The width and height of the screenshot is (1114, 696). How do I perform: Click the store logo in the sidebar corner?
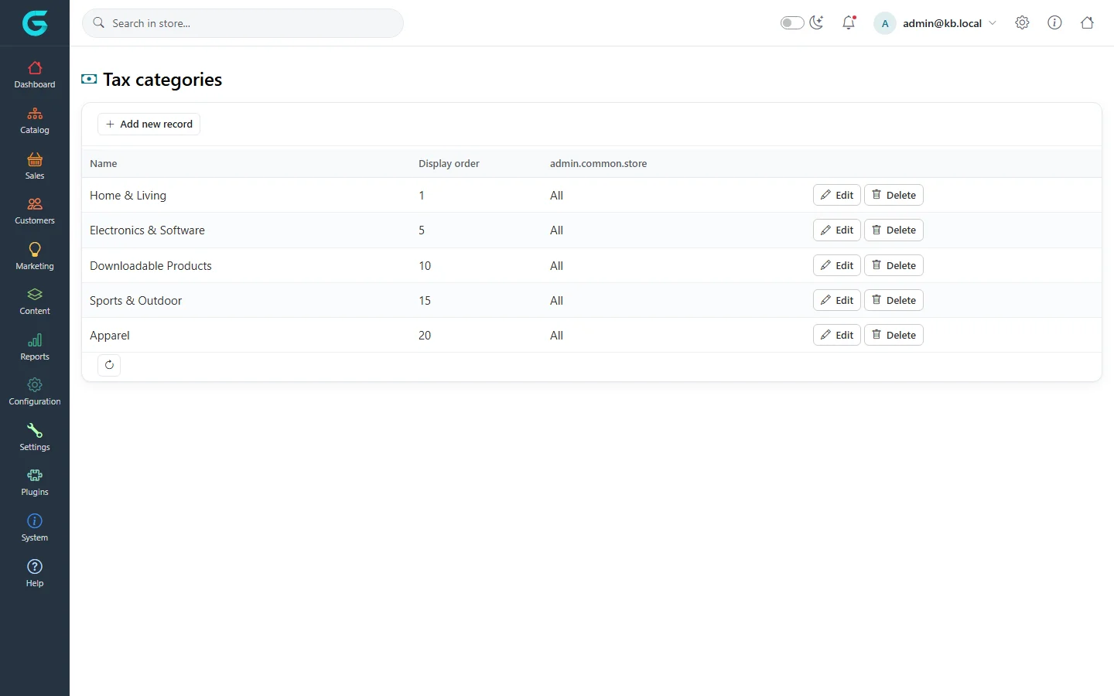click(x=35, y=23)
